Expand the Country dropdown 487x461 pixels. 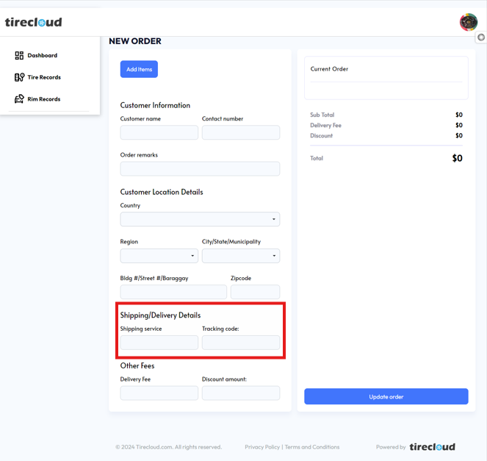coord(200,219)
